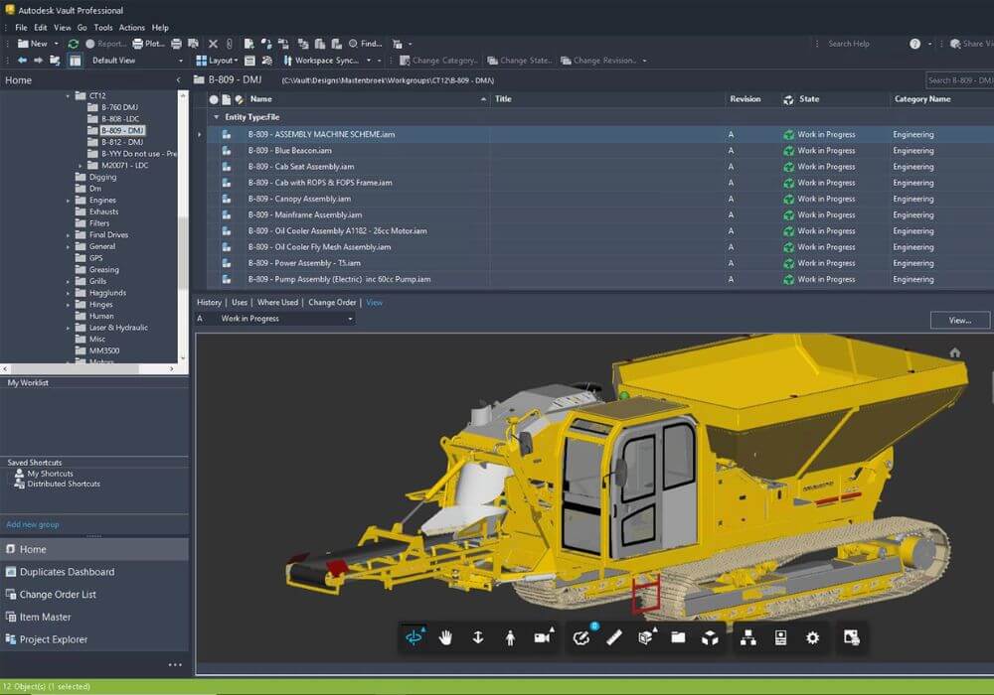Click the Explode model cube icon

(710, 637)
